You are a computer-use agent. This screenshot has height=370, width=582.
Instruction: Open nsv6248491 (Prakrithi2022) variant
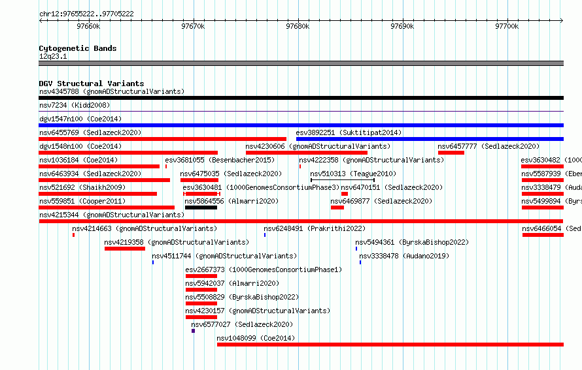pyautogui.click(x=315, y=228)
